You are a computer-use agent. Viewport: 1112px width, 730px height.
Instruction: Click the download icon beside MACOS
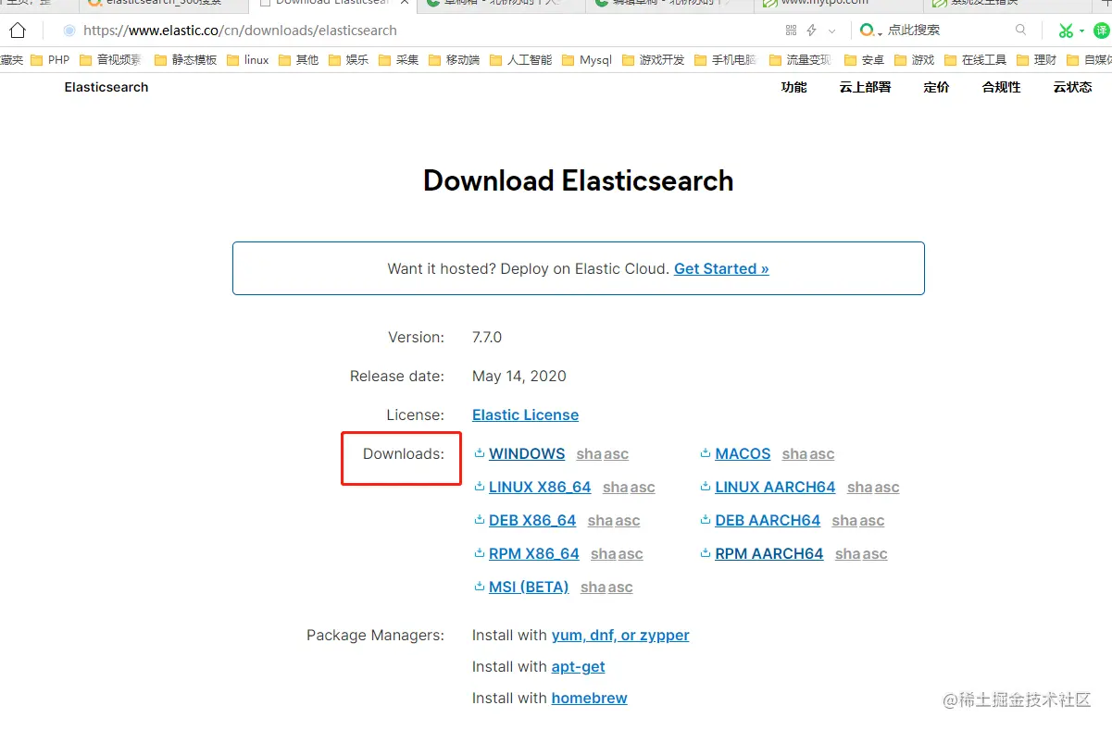(706, 453)
